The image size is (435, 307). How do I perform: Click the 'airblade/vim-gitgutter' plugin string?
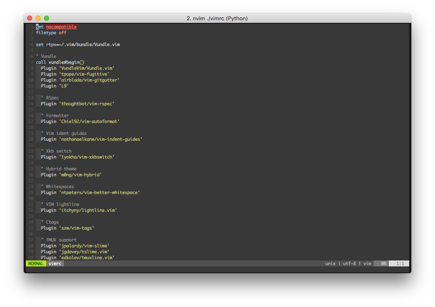click(x=89, y=80)
